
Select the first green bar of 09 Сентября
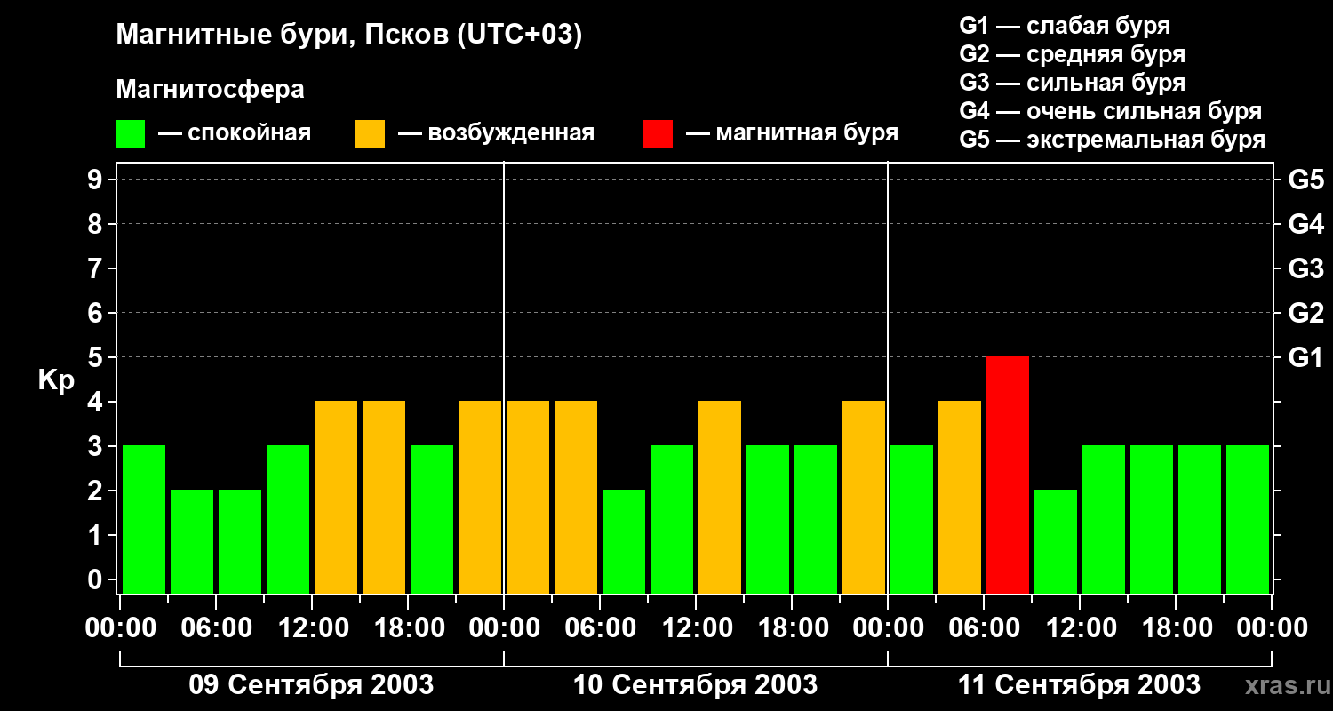tap(144, 519)
